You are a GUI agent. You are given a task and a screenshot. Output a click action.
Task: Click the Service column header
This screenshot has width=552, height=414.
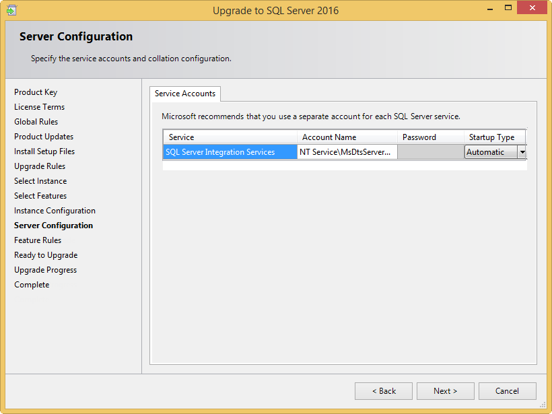click(230, 137)
